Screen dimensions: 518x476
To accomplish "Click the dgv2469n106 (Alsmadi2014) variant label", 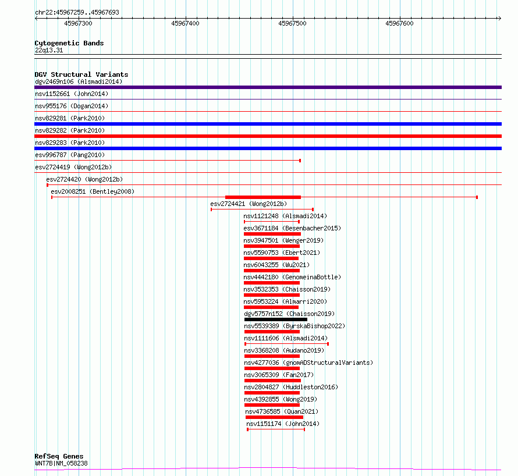I will tap(79, 81).
